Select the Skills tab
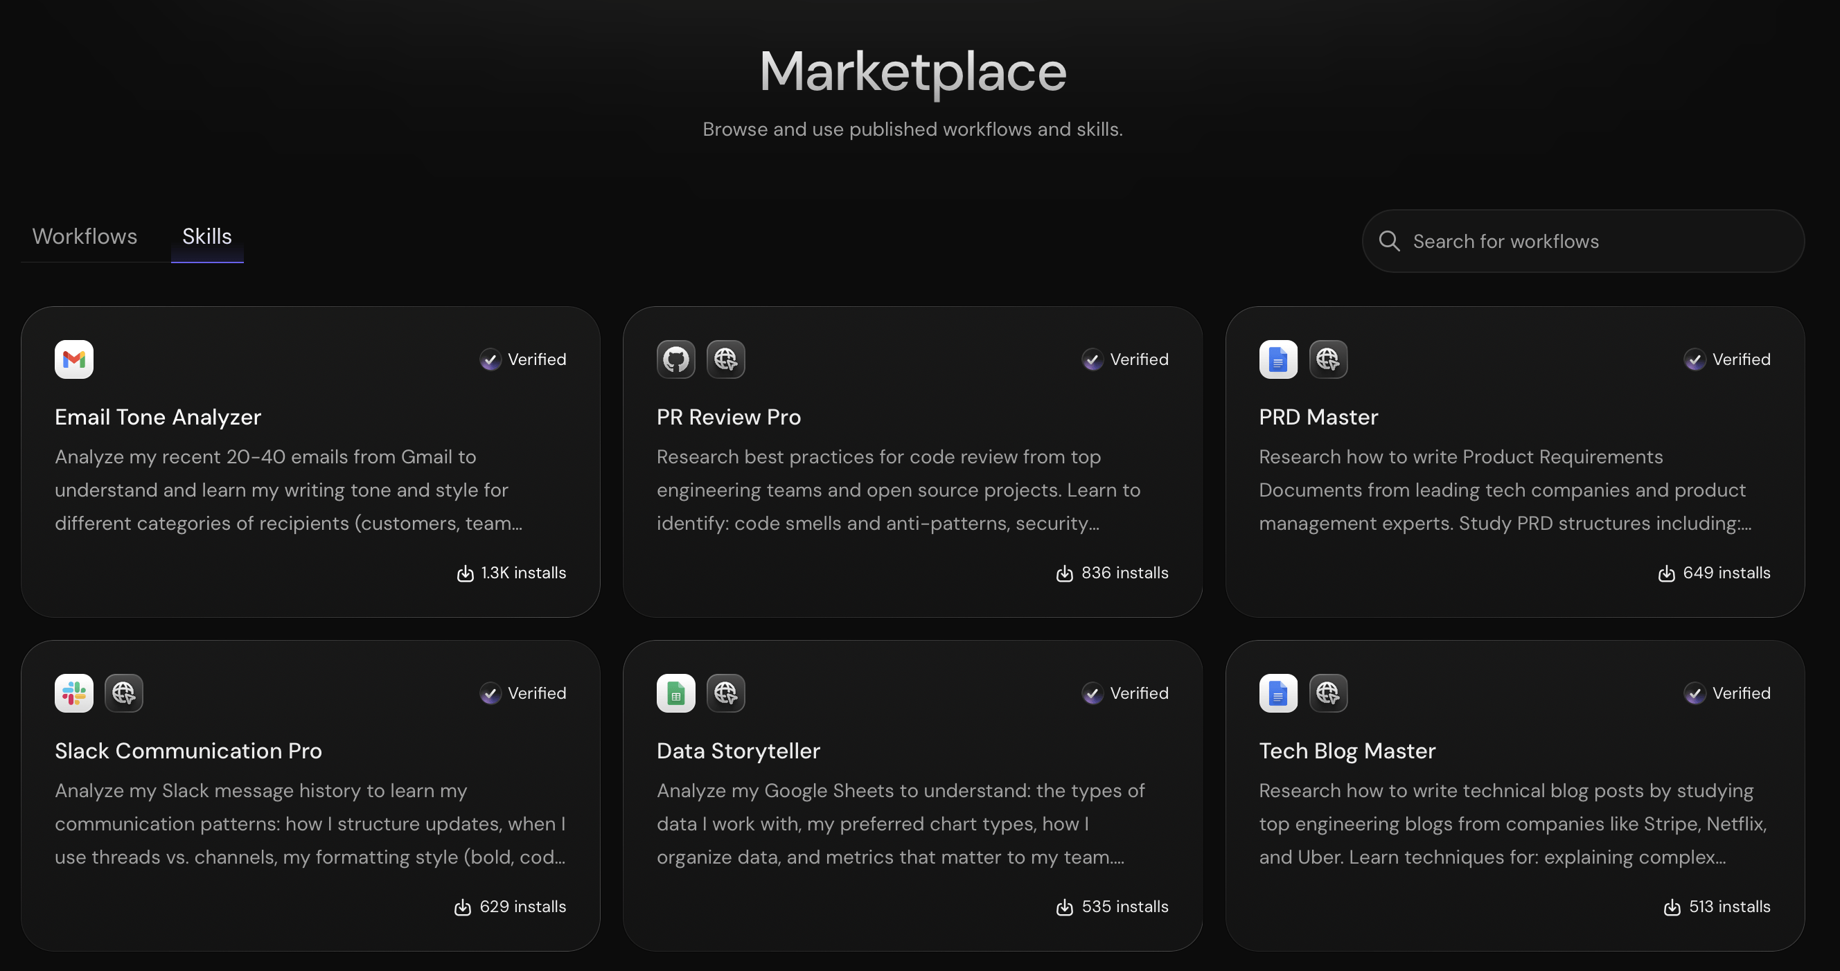Screen dimensions: 1840x971 click(206, 236)
